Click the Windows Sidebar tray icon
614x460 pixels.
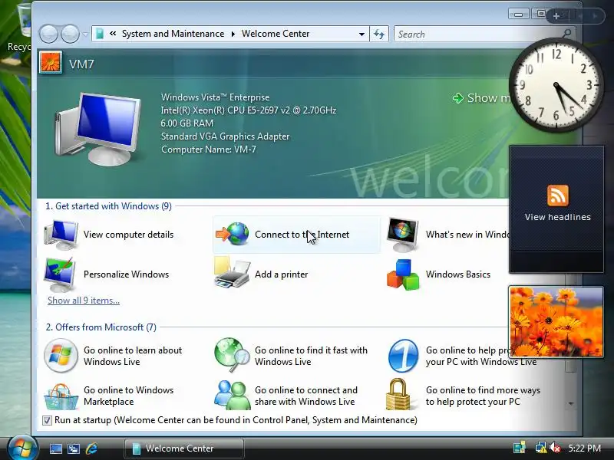tap(520, 448)
